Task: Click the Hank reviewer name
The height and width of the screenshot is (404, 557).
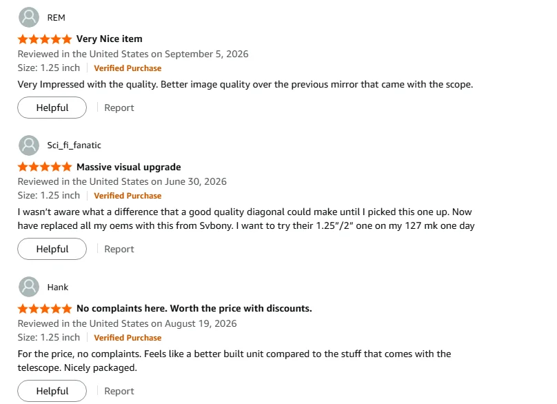Action: (x=57, y=287)
